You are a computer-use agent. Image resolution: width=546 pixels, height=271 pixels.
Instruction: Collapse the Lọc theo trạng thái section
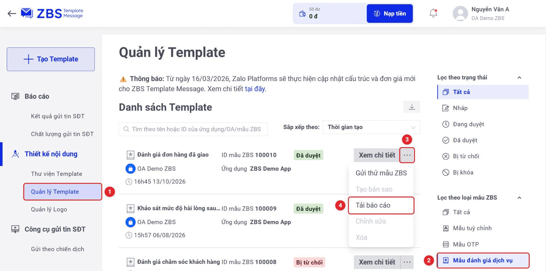[519, 78]
